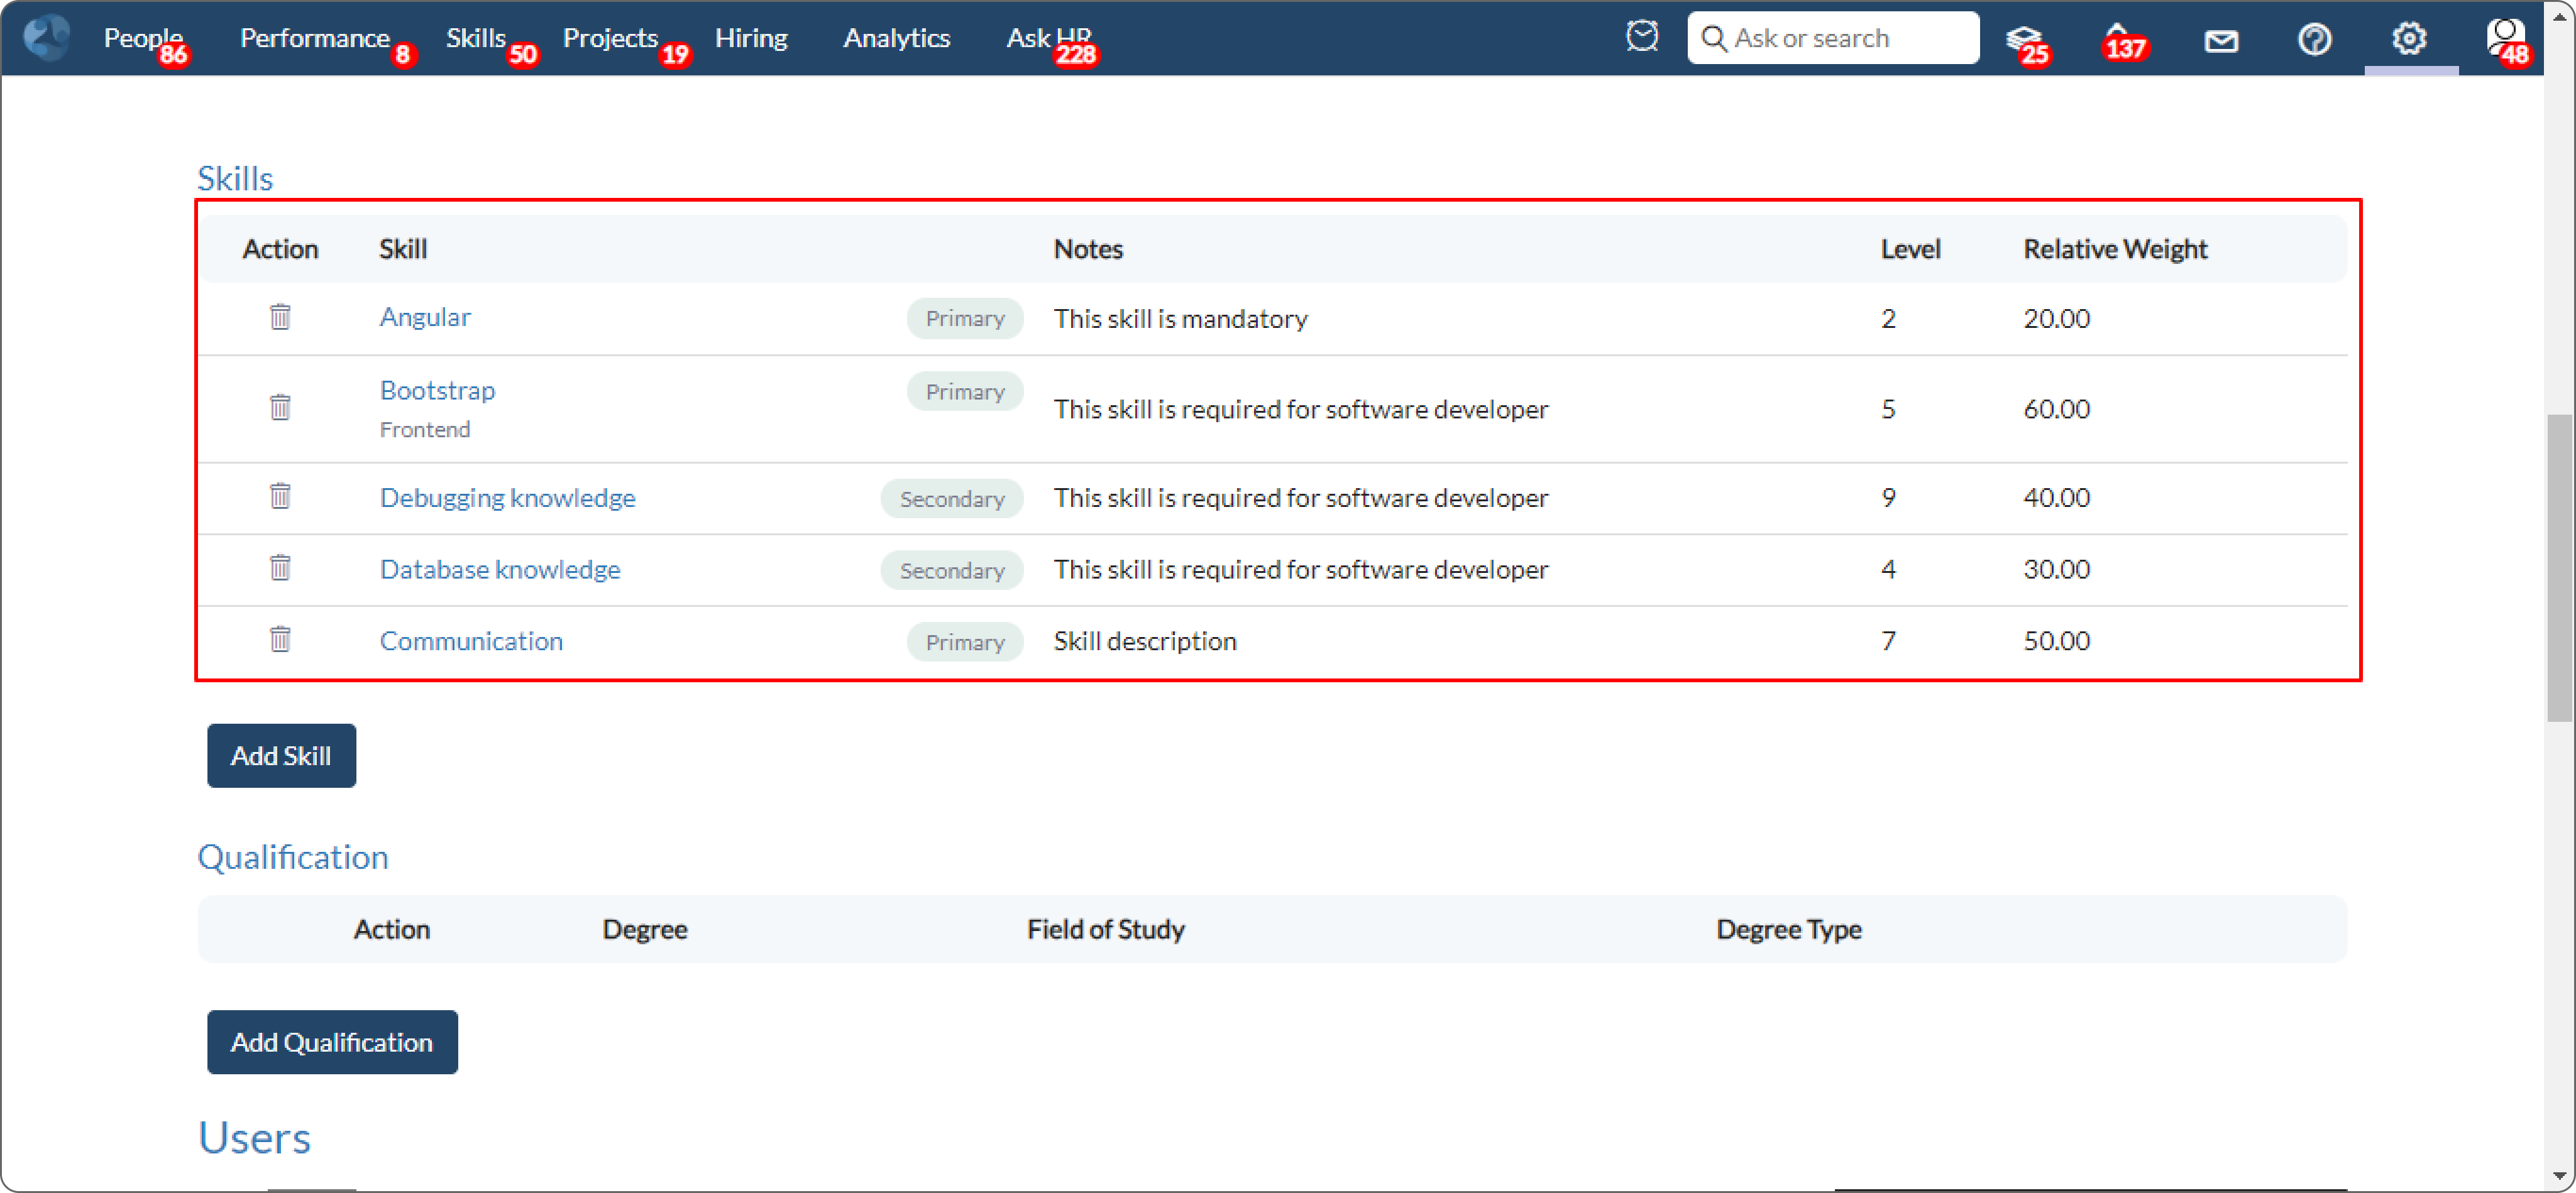2576x1193 pixels.
Task: Open the Performance menu
Action: click(x=315, y=38)
